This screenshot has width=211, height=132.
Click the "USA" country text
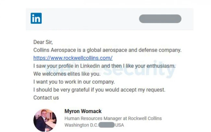coord(119,125)
